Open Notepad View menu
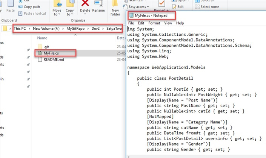The height and width of the screenshot is (158, 266). [x=168, y=23]
